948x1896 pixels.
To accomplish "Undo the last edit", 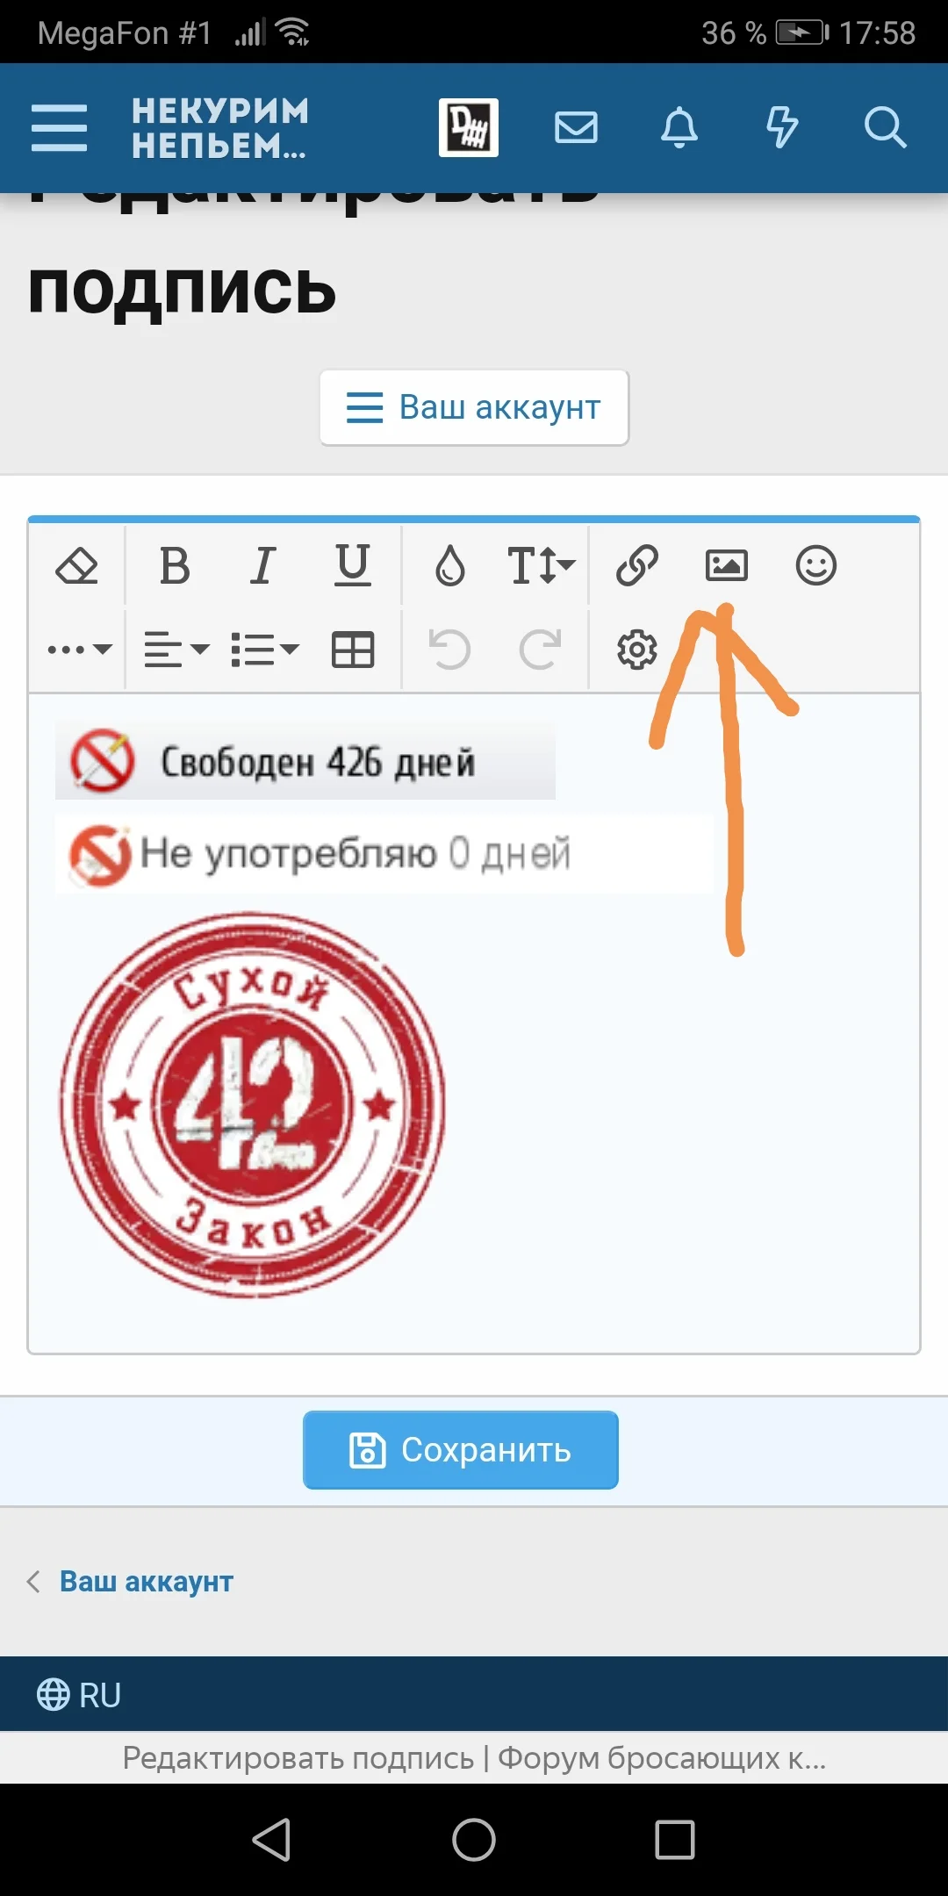I will click(x=450, y=650).
